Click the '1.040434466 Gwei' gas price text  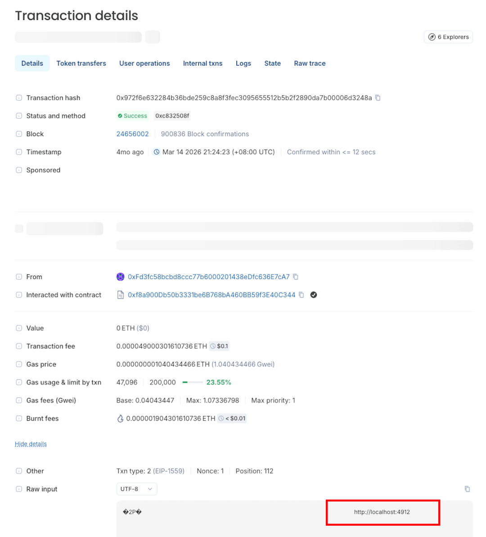tap(243, 364)
